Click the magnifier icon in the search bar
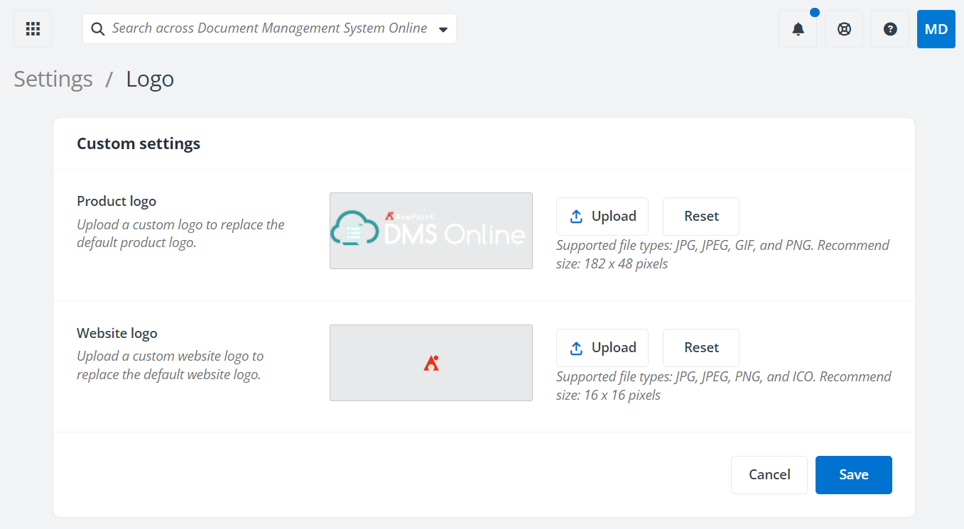The image size is (964, 529). pyautogui.click(x=97, y=28)
